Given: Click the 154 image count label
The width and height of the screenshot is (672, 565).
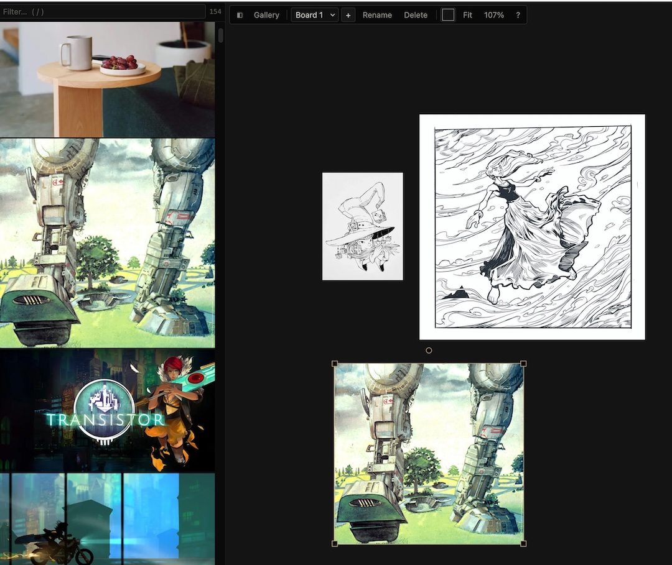Looking at the screenshot, I should pos(215,12).
